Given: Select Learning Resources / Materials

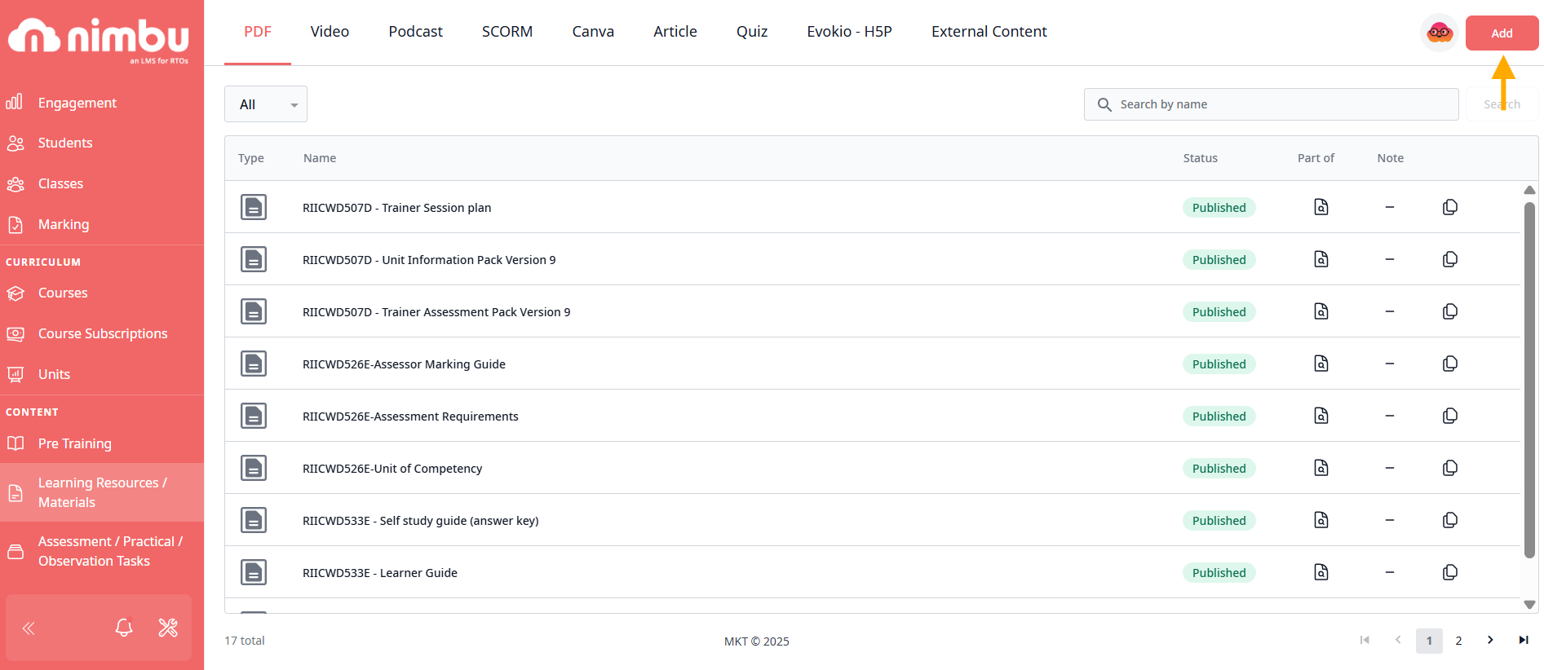Looking at the screenshot, I should point(102,492).
